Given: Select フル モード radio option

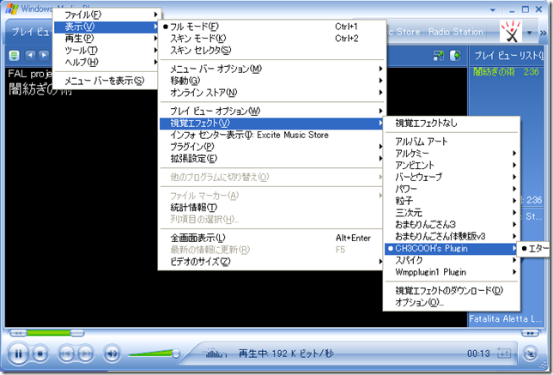Looking at the screenshot, I should click(x=271, y=27).
